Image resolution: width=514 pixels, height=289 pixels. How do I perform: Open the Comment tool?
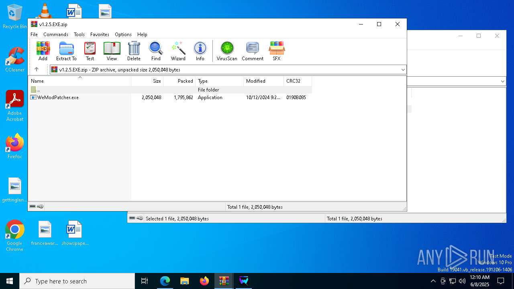tap(253, 51)
